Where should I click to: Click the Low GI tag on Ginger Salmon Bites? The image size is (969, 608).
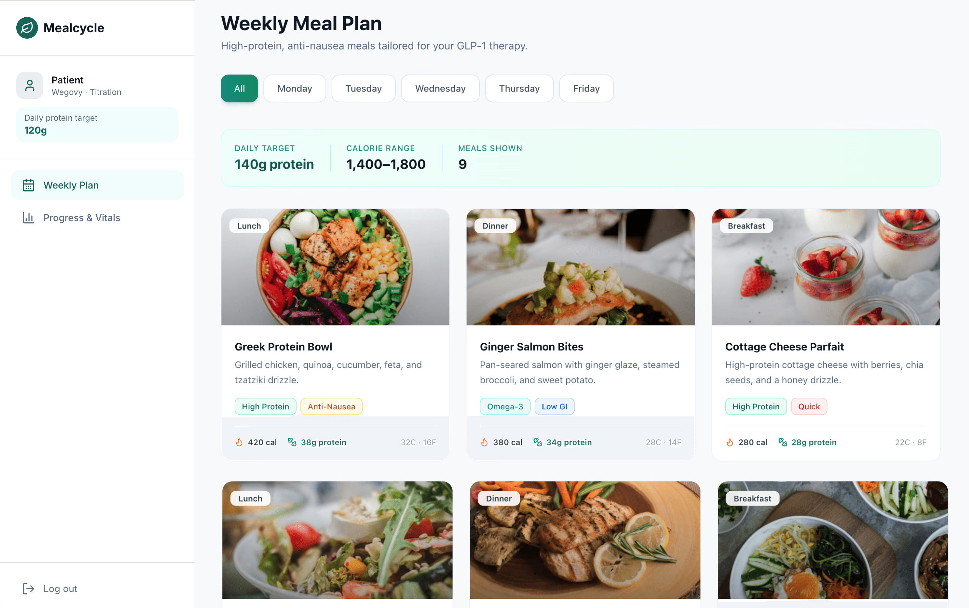[x=554, y=407]
